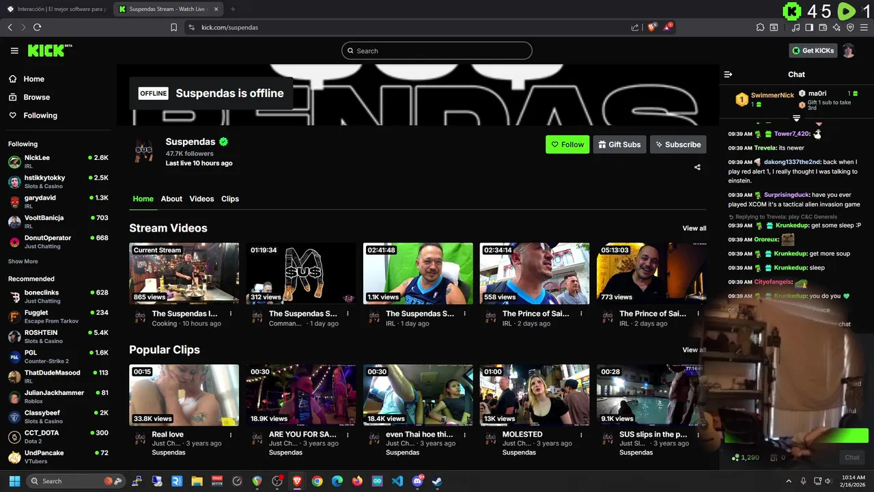The width and height of the screenshot is (874, 492).
Task: Open UndPancake recommended channel
Action: click(58, 456)
